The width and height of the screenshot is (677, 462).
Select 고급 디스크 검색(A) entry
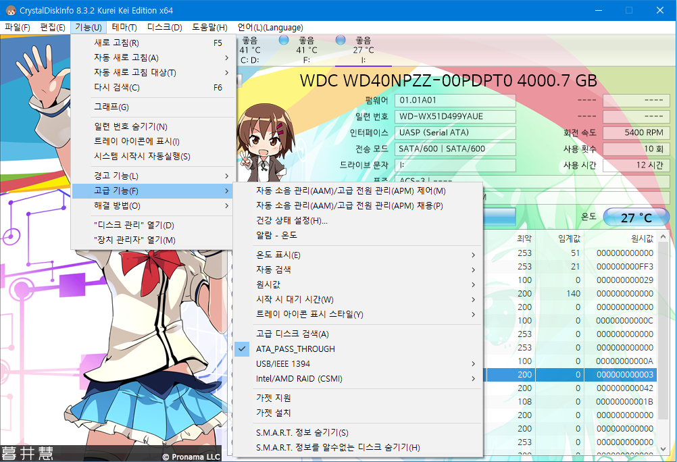click(357, 334)
